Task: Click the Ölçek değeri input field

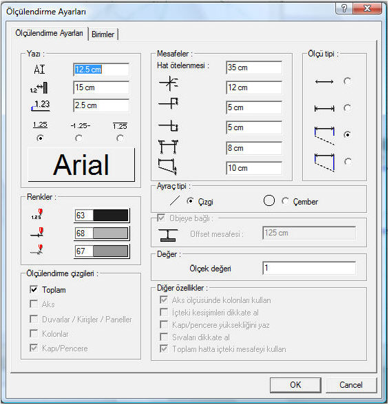Action: 309,269
